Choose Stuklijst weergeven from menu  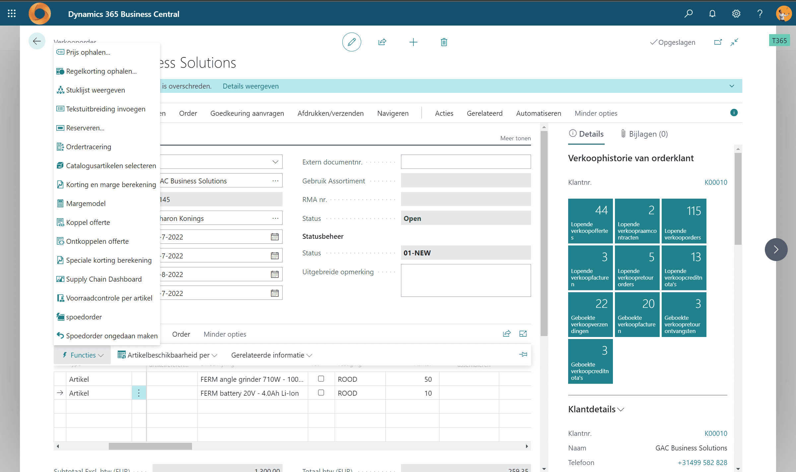pyautogui.click(x=107, y=90)
